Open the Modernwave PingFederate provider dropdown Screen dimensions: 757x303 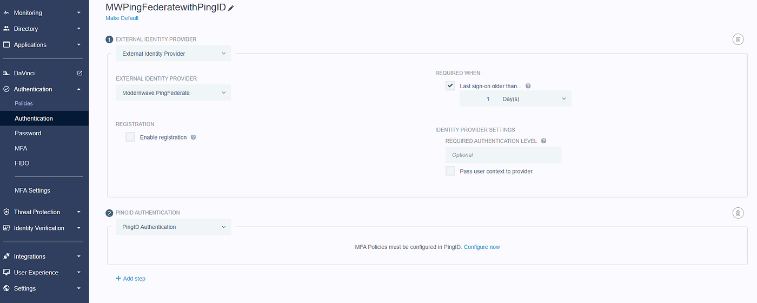click(x=174, y=93)
